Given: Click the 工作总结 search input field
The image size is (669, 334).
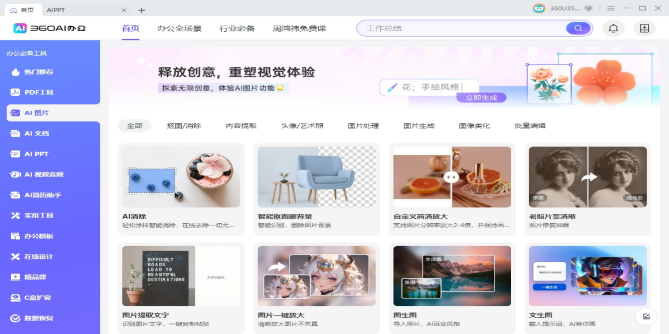Looking at the screenshot, I should pyautogui.click(x=463, y=28).
